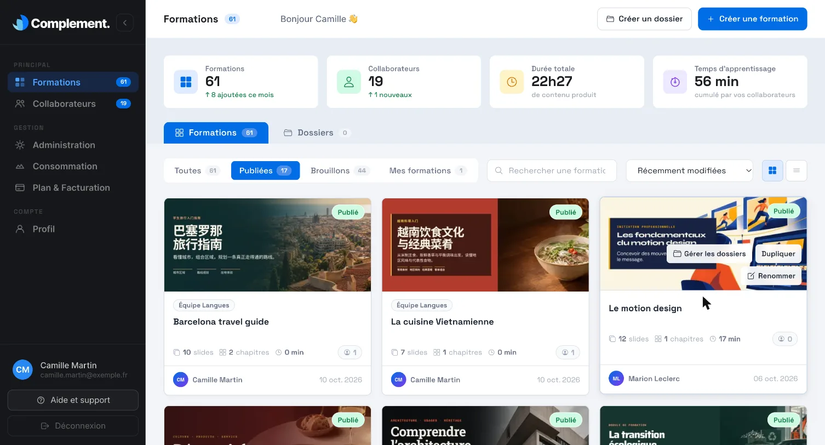
Task: Click Gérer les dossiers on the motion design card
Action: pos(709,254)
